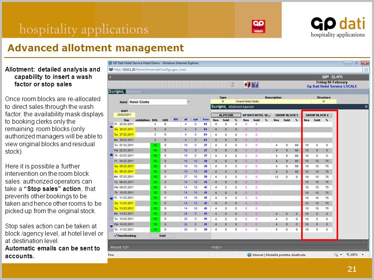Click the blue down arrow beside We 16.03.2011

pos(111,226)
